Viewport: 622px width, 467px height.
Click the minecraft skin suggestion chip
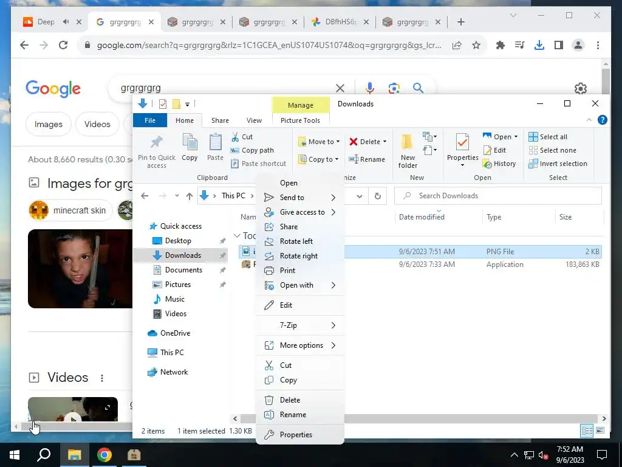(x=70, y=210)
